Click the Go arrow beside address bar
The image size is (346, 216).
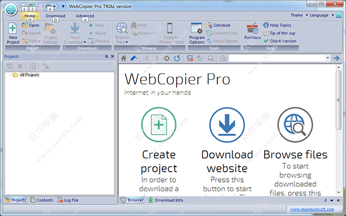click(x=336, y=58)
